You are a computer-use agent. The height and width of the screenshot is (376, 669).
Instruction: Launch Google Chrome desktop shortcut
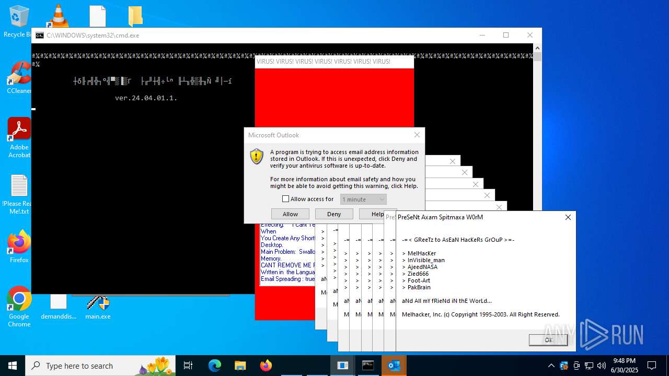(x=19, y=307)
